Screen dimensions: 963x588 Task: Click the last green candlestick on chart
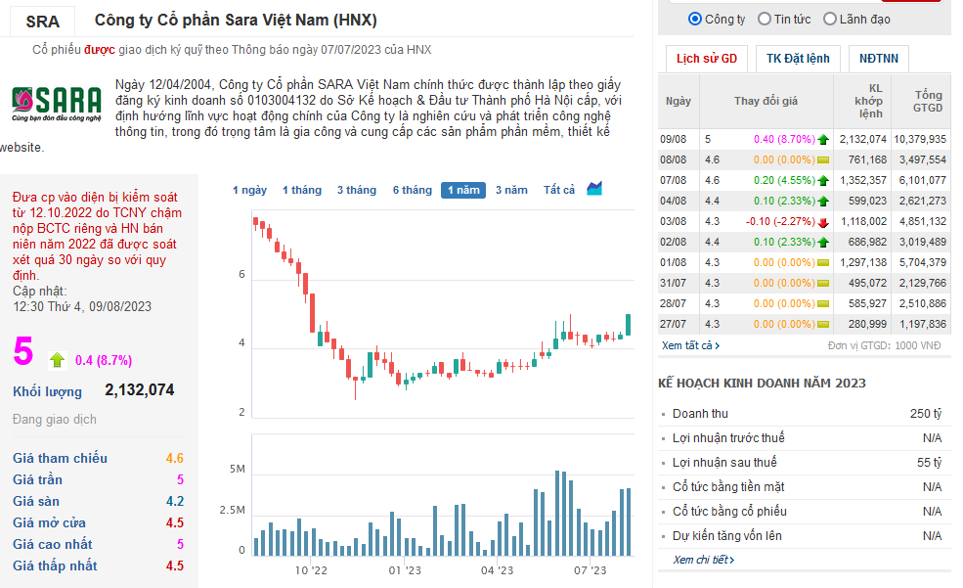(628, 325)
